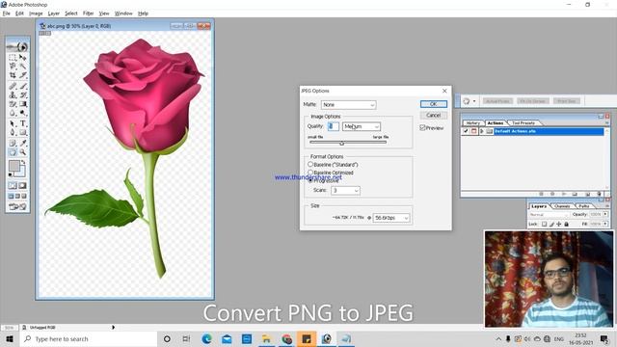
Task: Click the swap foreground/background colors arrow
Action: 23,162
